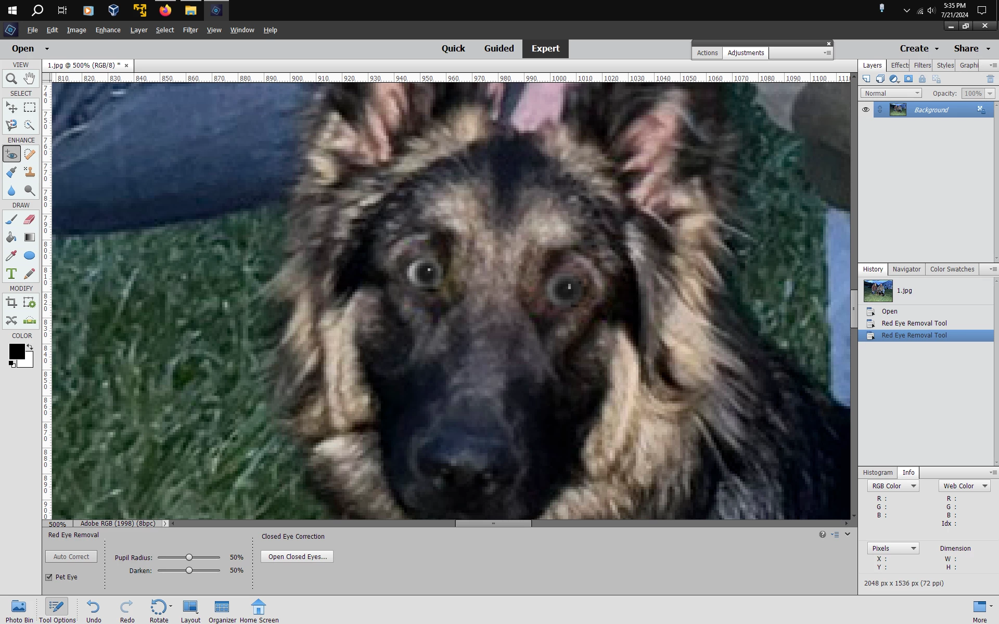The height and width of the screenshot is (624, 999).
Task: Adjust the Pupil Radius slider handle
Action: (x=189, y=557)
